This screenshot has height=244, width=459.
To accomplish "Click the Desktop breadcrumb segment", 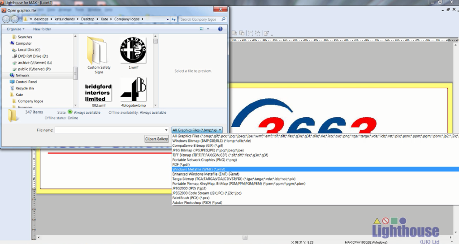I will coord(87,19).
